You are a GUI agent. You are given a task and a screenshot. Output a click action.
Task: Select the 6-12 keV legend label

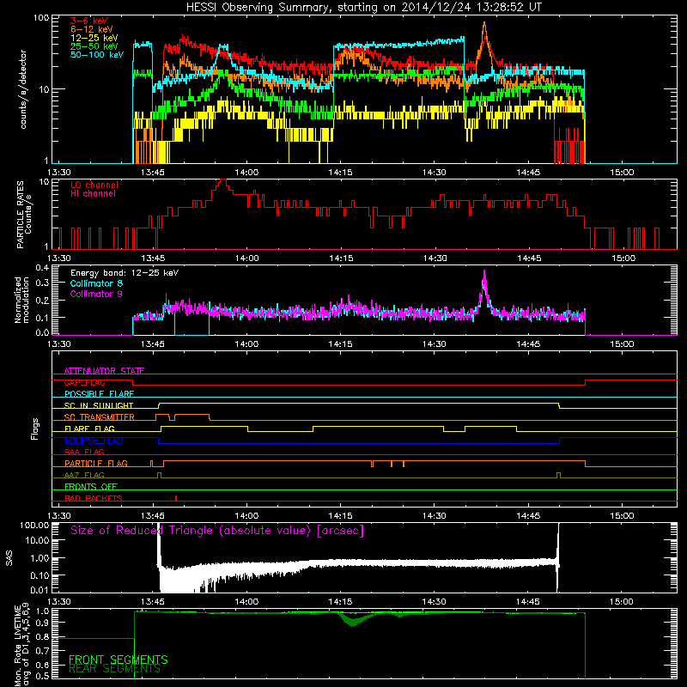[92, 29]
